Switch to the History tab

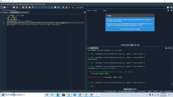[x=135, y=89]
